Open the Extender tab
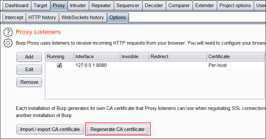Viewport: 266px width, 139px height. point(205,5)
